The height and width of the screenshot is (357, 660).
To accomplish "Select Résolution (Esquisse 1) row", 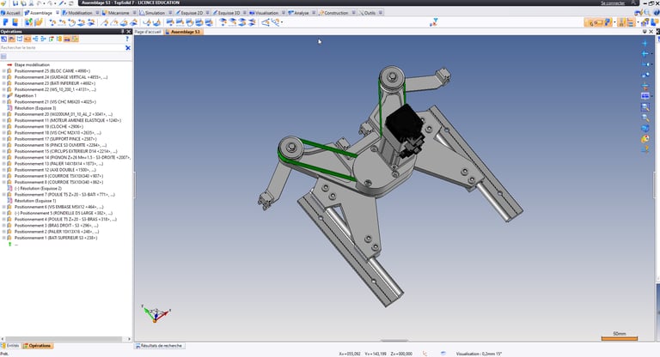I will pos(35,201).
